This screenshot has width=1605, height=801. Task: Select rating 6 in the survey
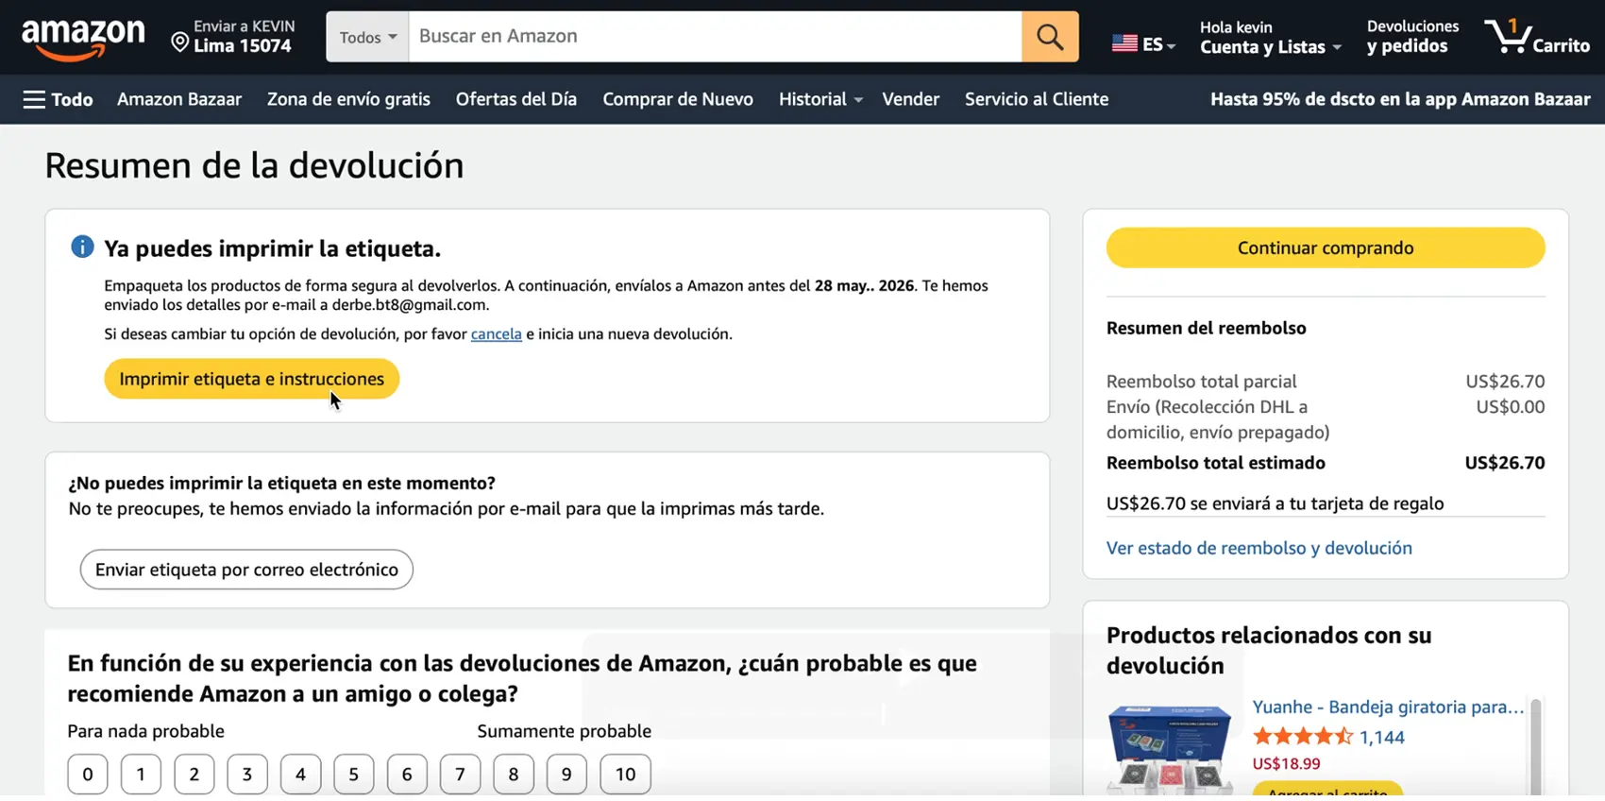[x=407, y=775]
